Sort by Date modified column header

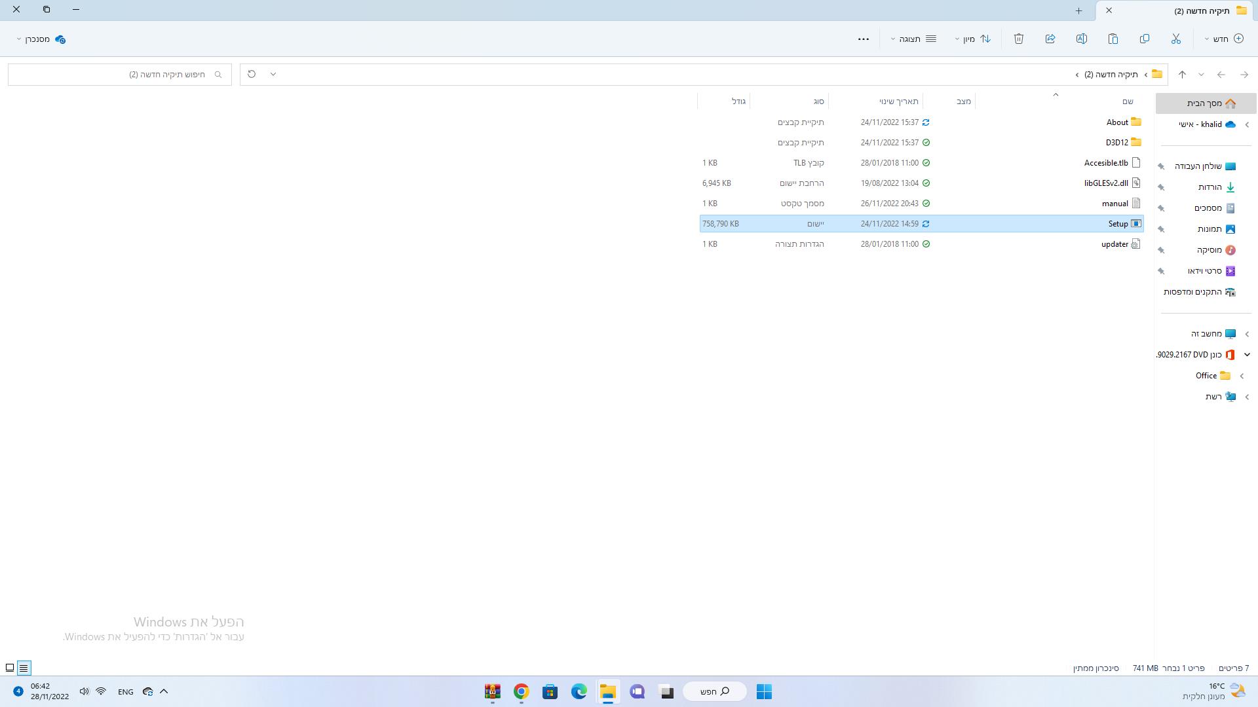click(898, 101)
